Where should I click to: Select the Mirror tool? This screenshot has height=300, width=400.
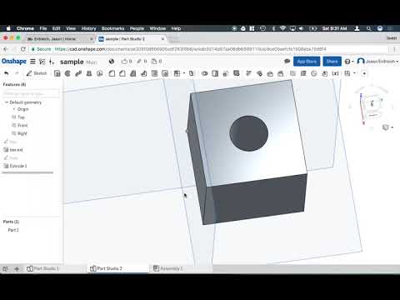click(x=191, y=73)
